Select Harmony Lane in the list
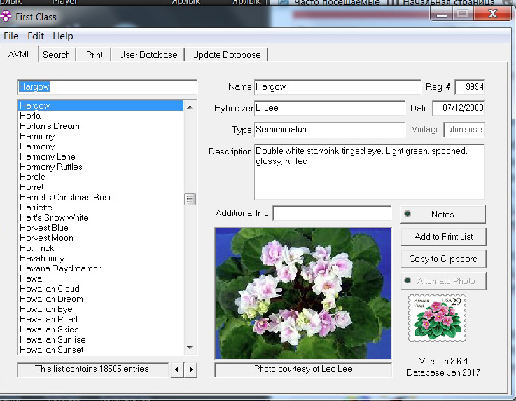 coord(101,156)
